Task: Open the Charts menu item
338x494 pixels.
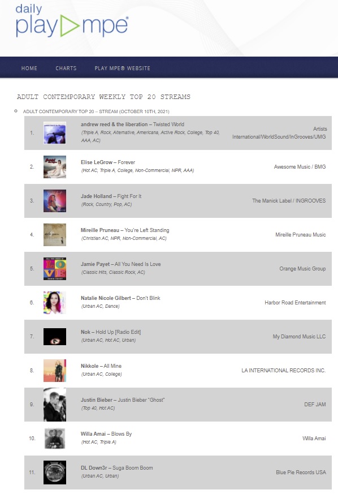Action: 66,68
